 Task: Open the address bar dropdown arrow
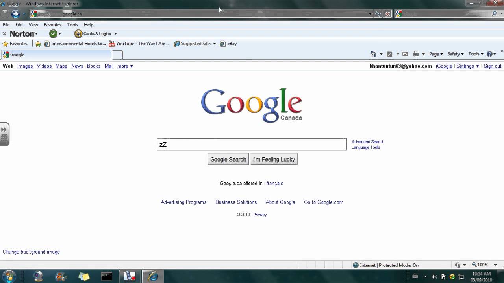(x=370, y=14)
